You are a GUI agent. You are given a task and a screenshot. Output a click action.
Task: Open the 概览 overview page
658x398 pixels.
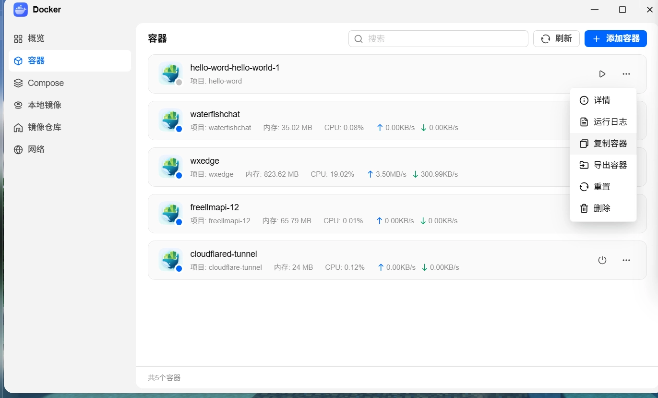coord(70,38)
